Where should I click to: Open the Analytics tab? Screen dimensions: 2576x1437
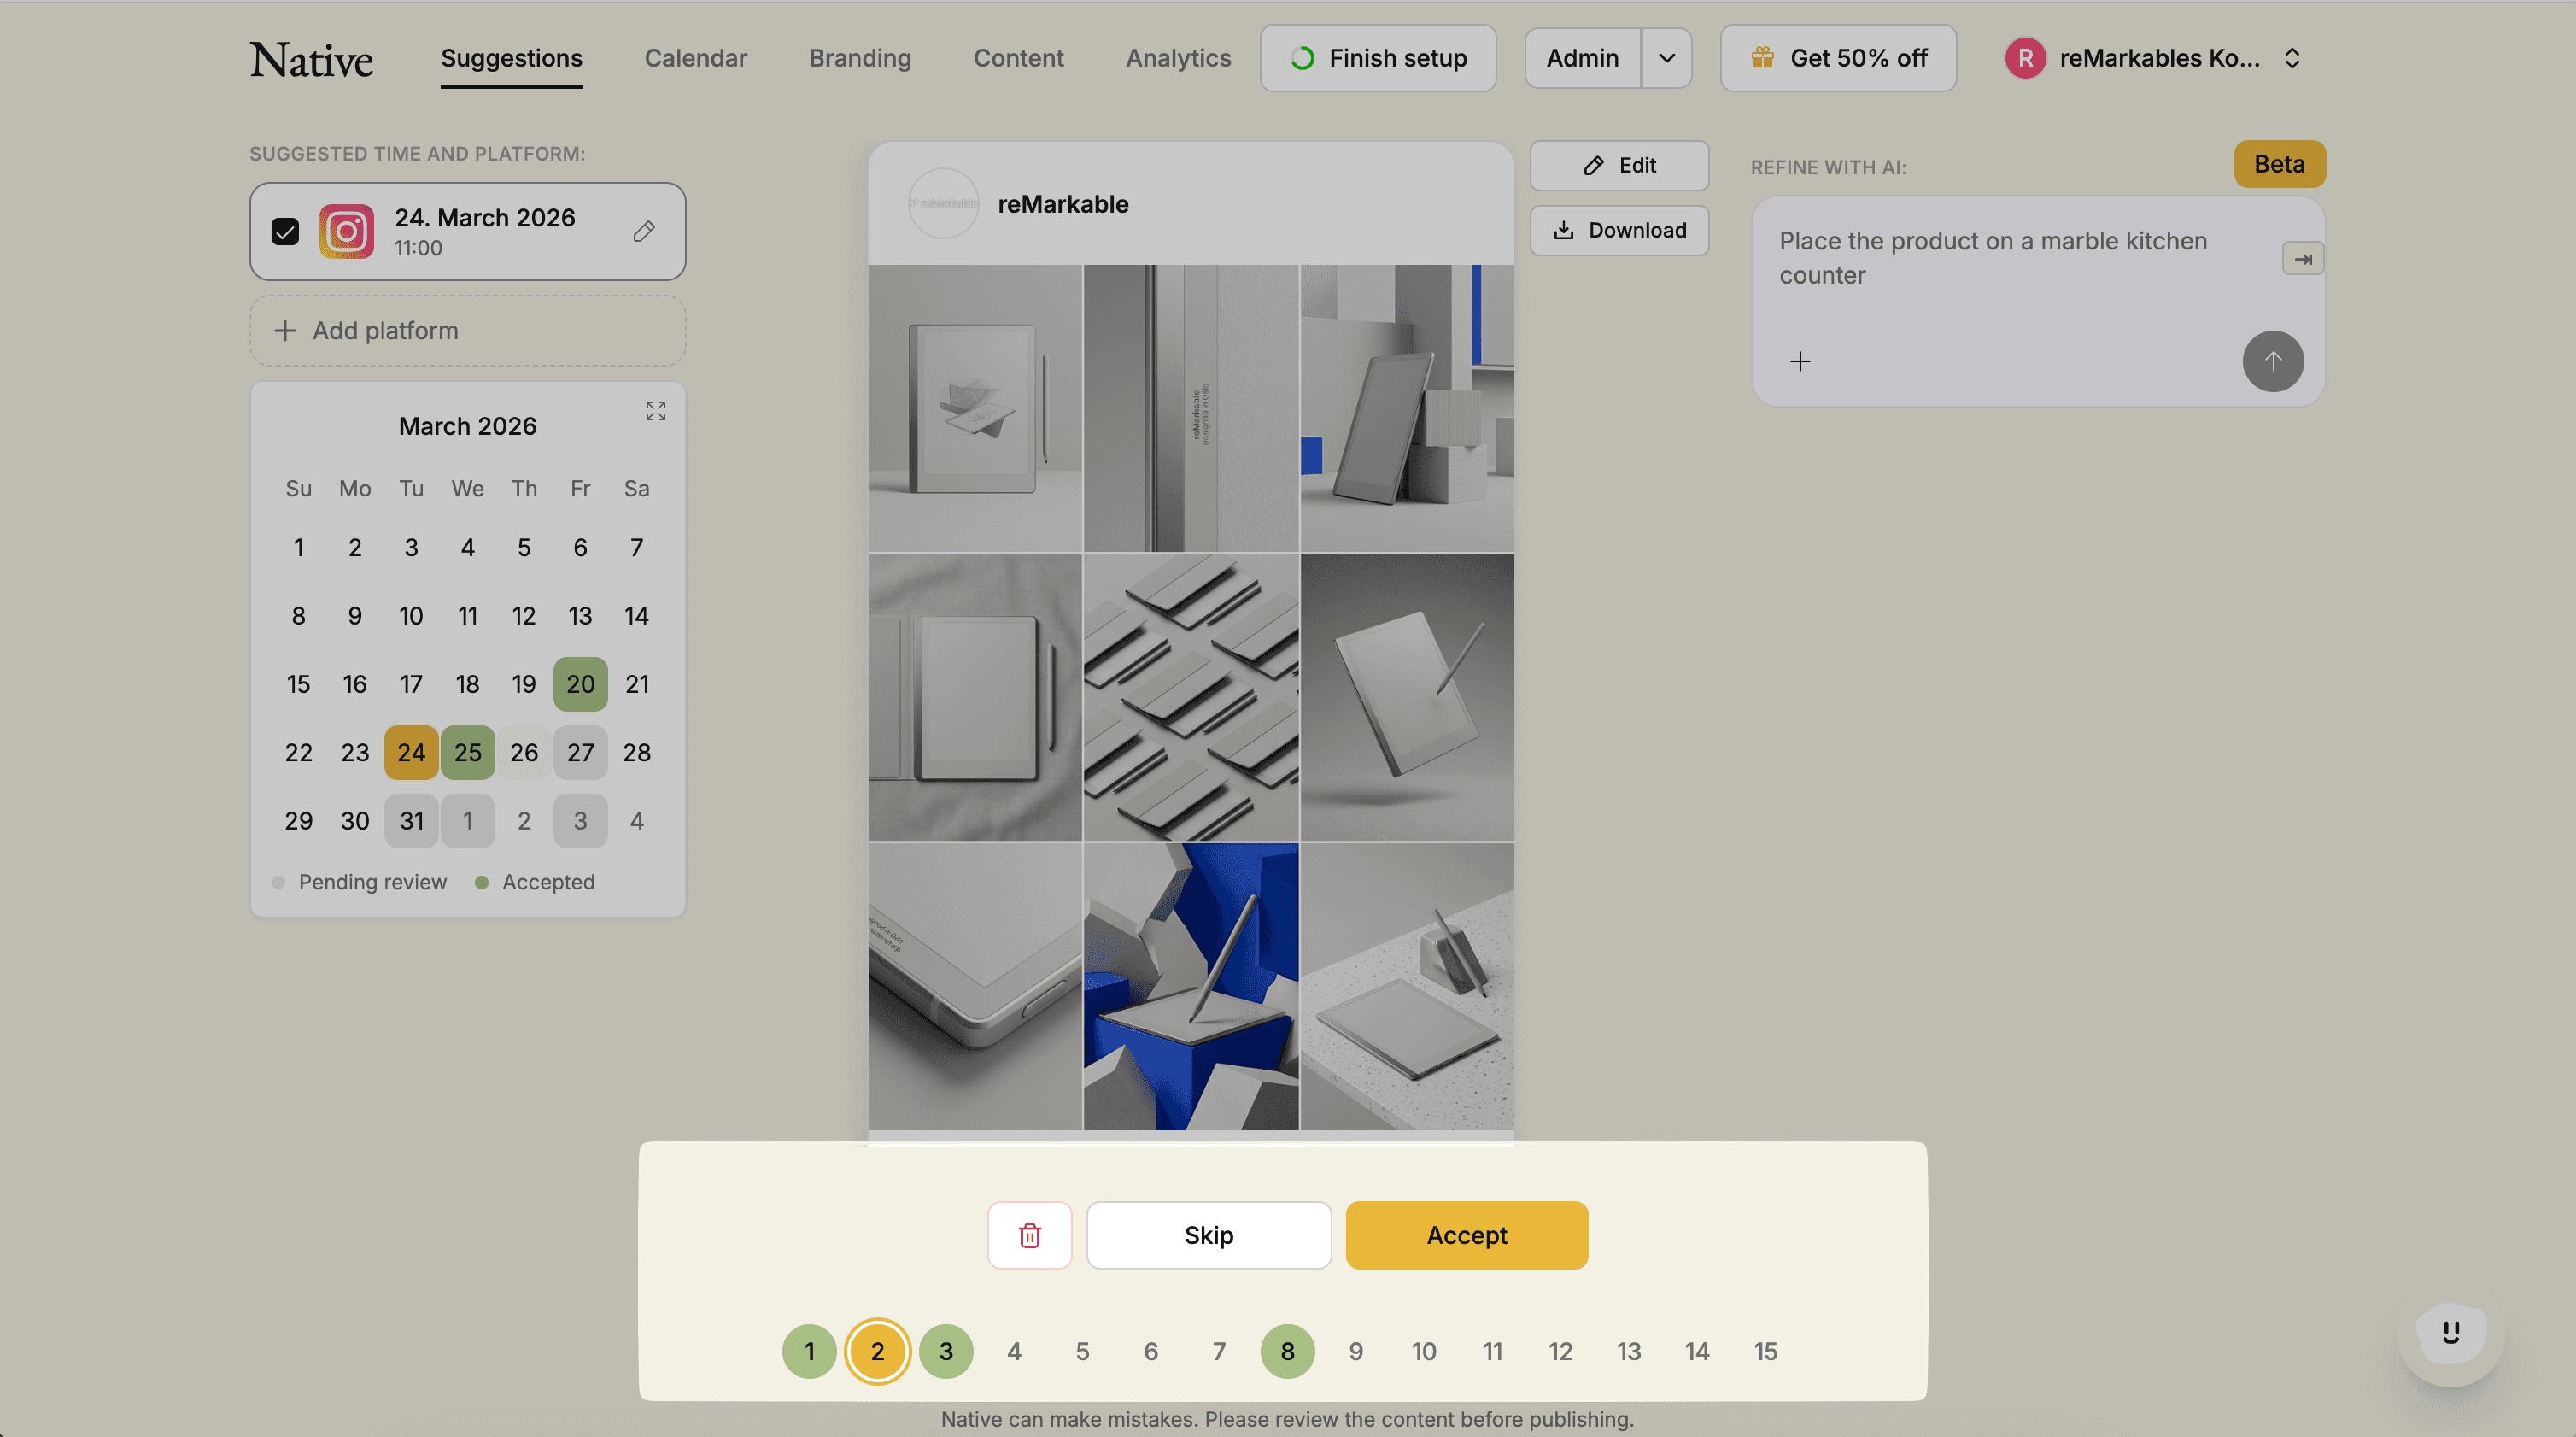[1178, 58]
